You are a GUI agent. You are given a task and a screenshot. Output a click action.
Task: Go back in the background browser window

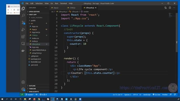pyautogui.click(x=8, y=10)
